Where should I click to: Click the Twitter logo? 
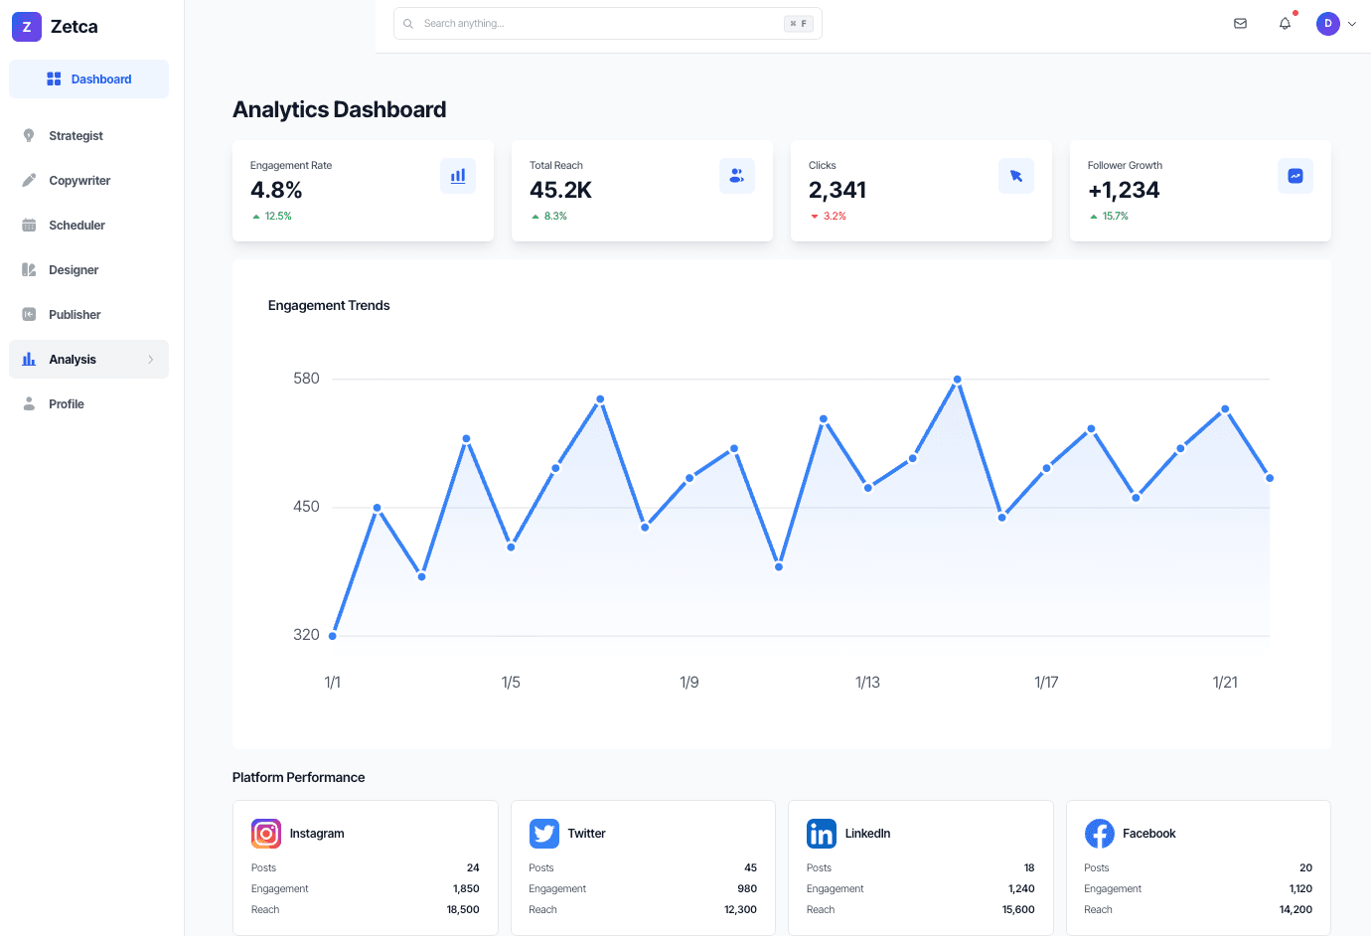tap(544, 834)
